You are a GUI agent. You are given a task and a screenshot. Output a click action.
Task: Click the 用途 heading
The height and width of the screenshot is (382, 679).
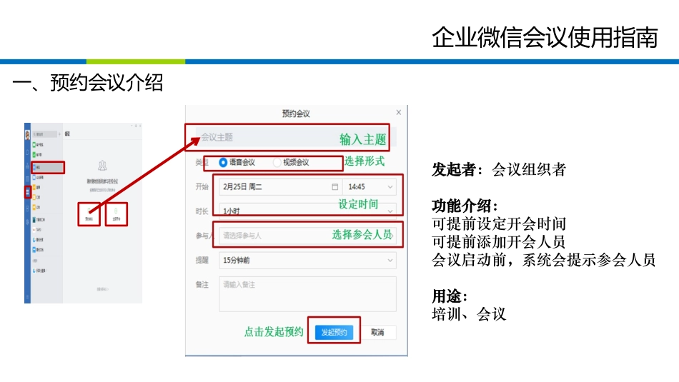tap(450, 296)
